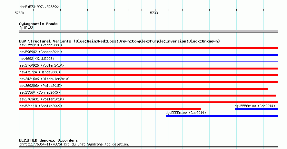The image size is (287, 149).
Task: Click the esv2763431 (Vogler2010) variant bar
Action: point(148,102)
